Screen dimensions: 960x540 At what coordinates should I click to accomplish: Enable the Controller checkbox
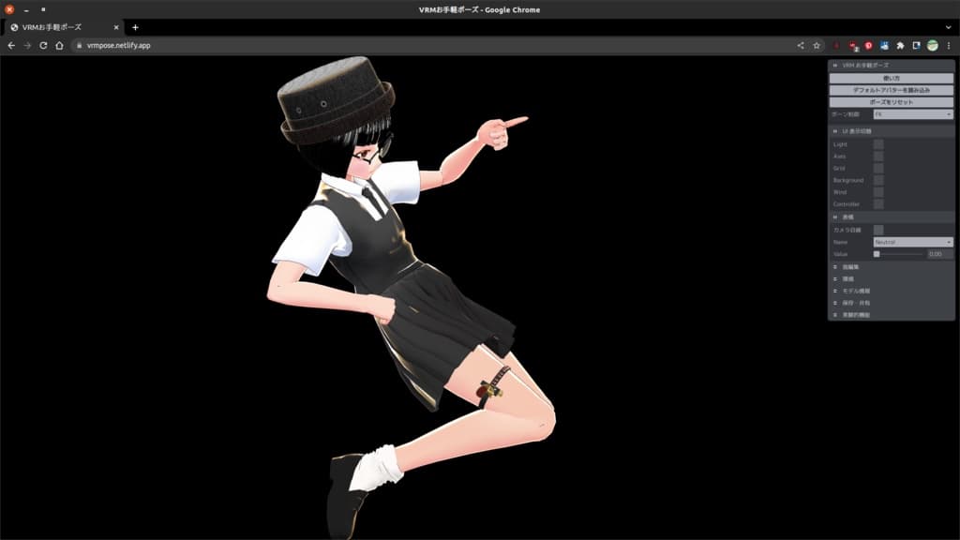pos(878,203)
